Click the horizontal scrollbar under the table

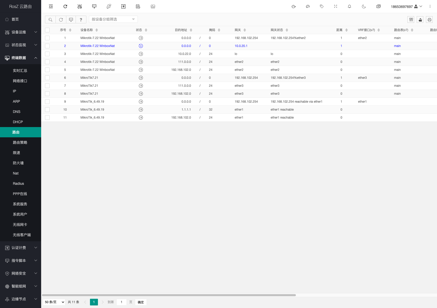(169, 295)
